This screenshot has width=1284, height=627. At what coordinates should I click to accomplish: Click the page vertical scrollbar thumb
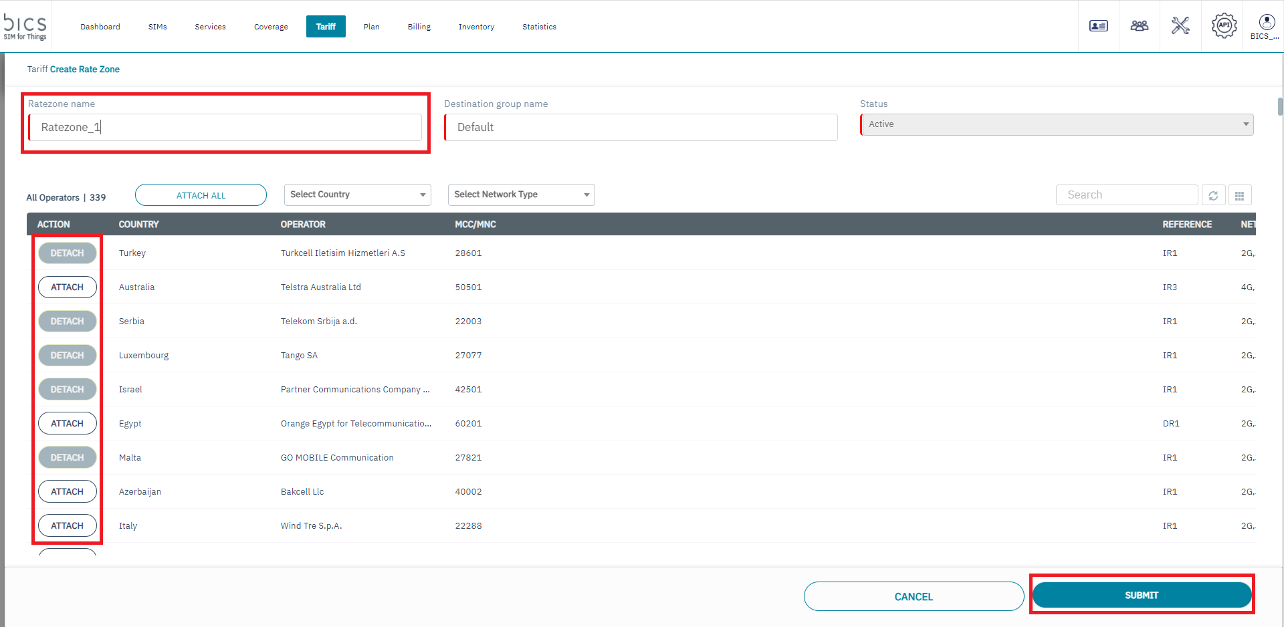coord(1280,107)
